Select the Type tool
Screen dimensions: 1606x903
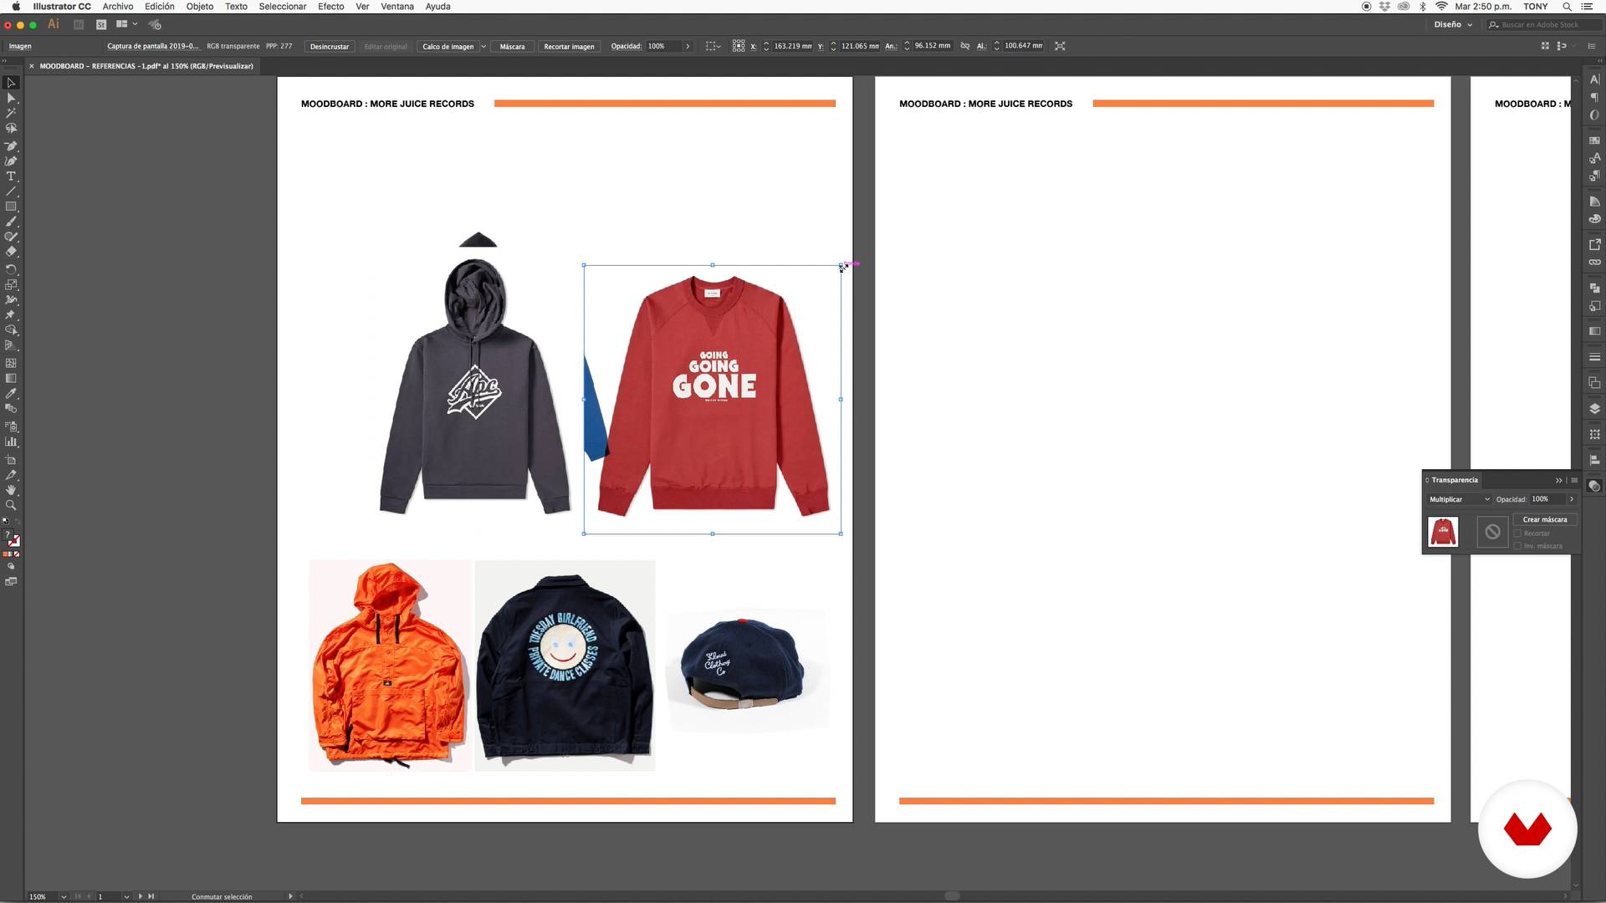click(x=11, y=176)
